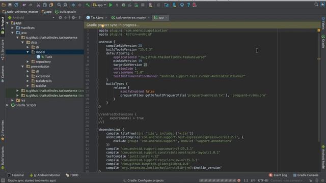Collapse the model package

pos(28,52)
